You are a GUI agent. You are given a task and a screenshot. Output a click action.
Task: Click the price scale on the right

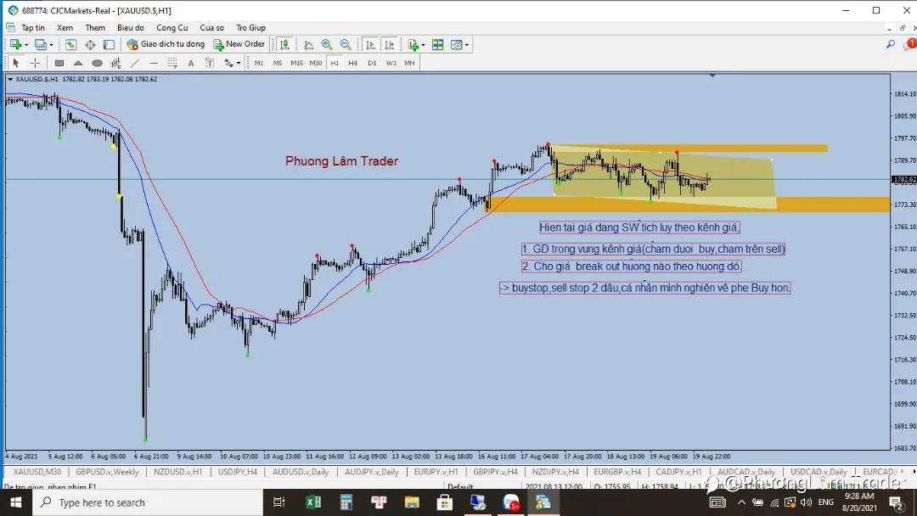pos(904,261)
